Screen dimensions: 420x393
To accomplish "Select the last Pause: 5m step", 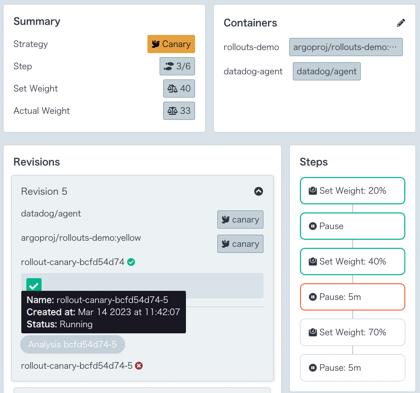I will coord(353,368).
